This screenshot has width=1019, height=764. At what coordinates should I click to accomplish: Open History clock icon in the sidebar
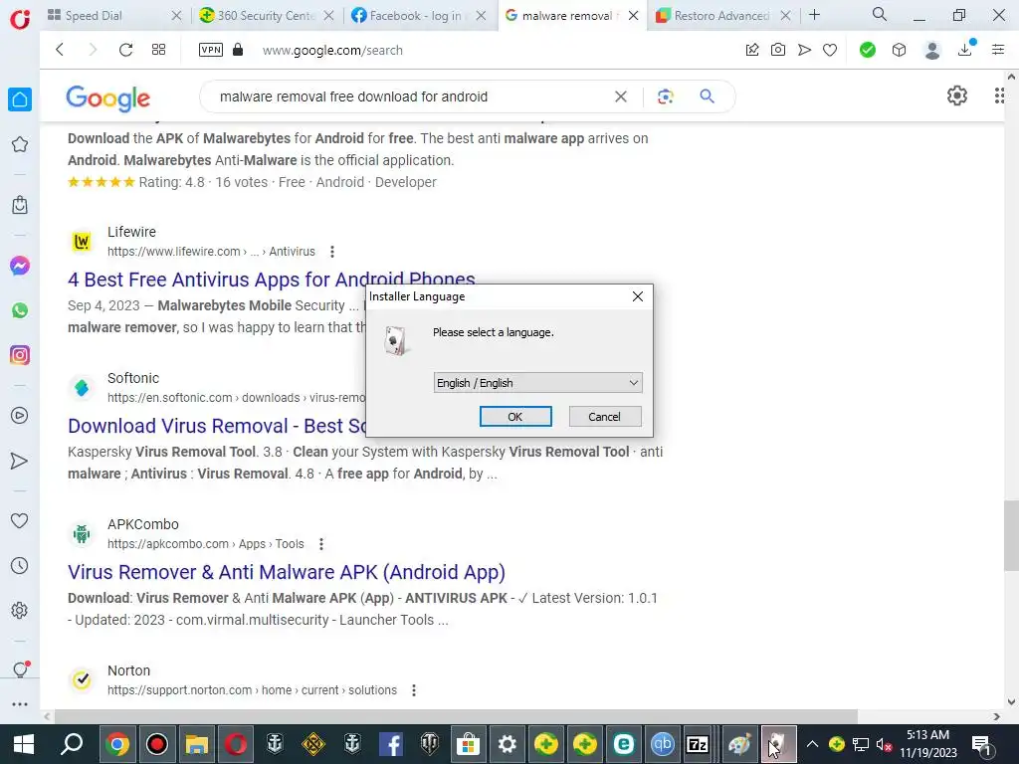pos(20,566)
